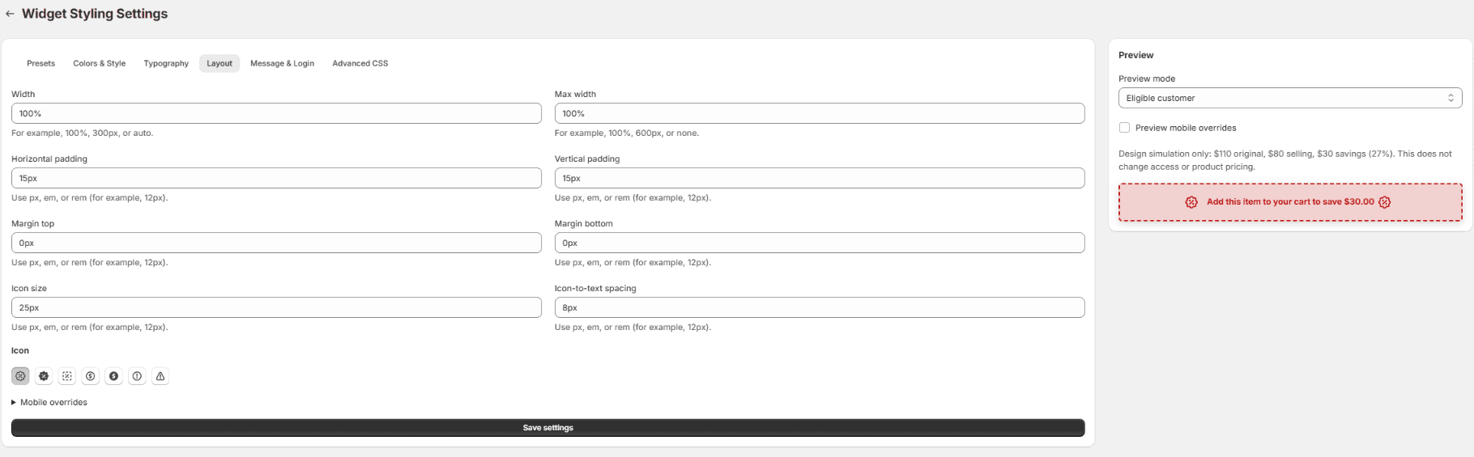
Task: Enable the Preview mobile overrides checkbox
Action: pos(1124,128)
